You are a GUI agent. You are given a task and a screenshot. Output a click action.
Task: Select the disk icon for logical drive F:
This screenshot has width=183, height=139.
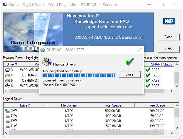(x=8, y=127)
